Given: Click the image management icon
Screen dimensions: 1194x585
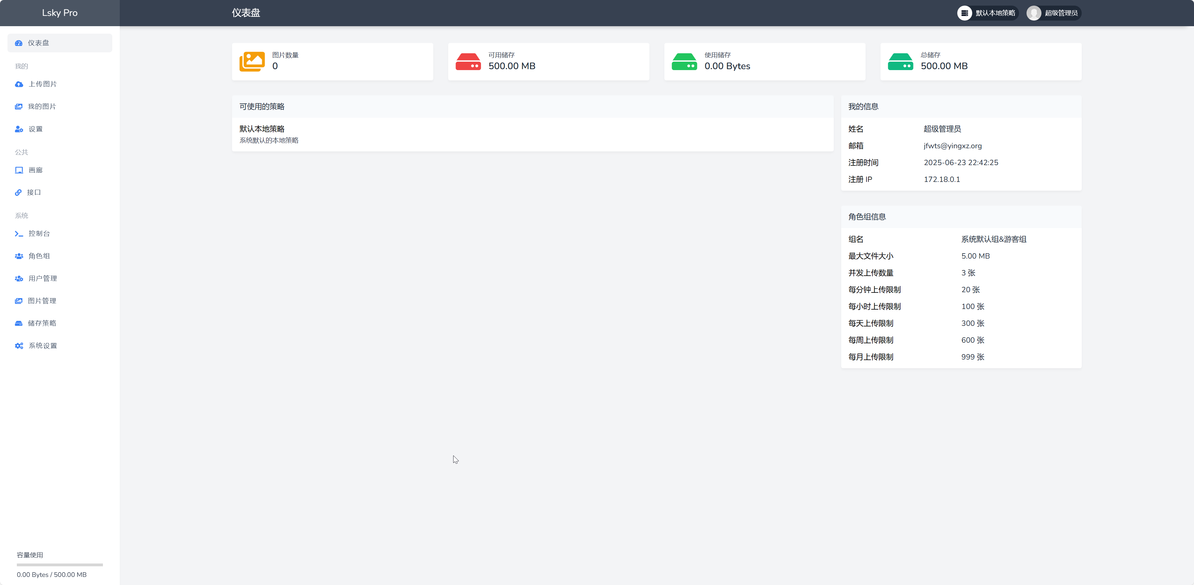Looking at the screenshot, I should click(18, 301).
